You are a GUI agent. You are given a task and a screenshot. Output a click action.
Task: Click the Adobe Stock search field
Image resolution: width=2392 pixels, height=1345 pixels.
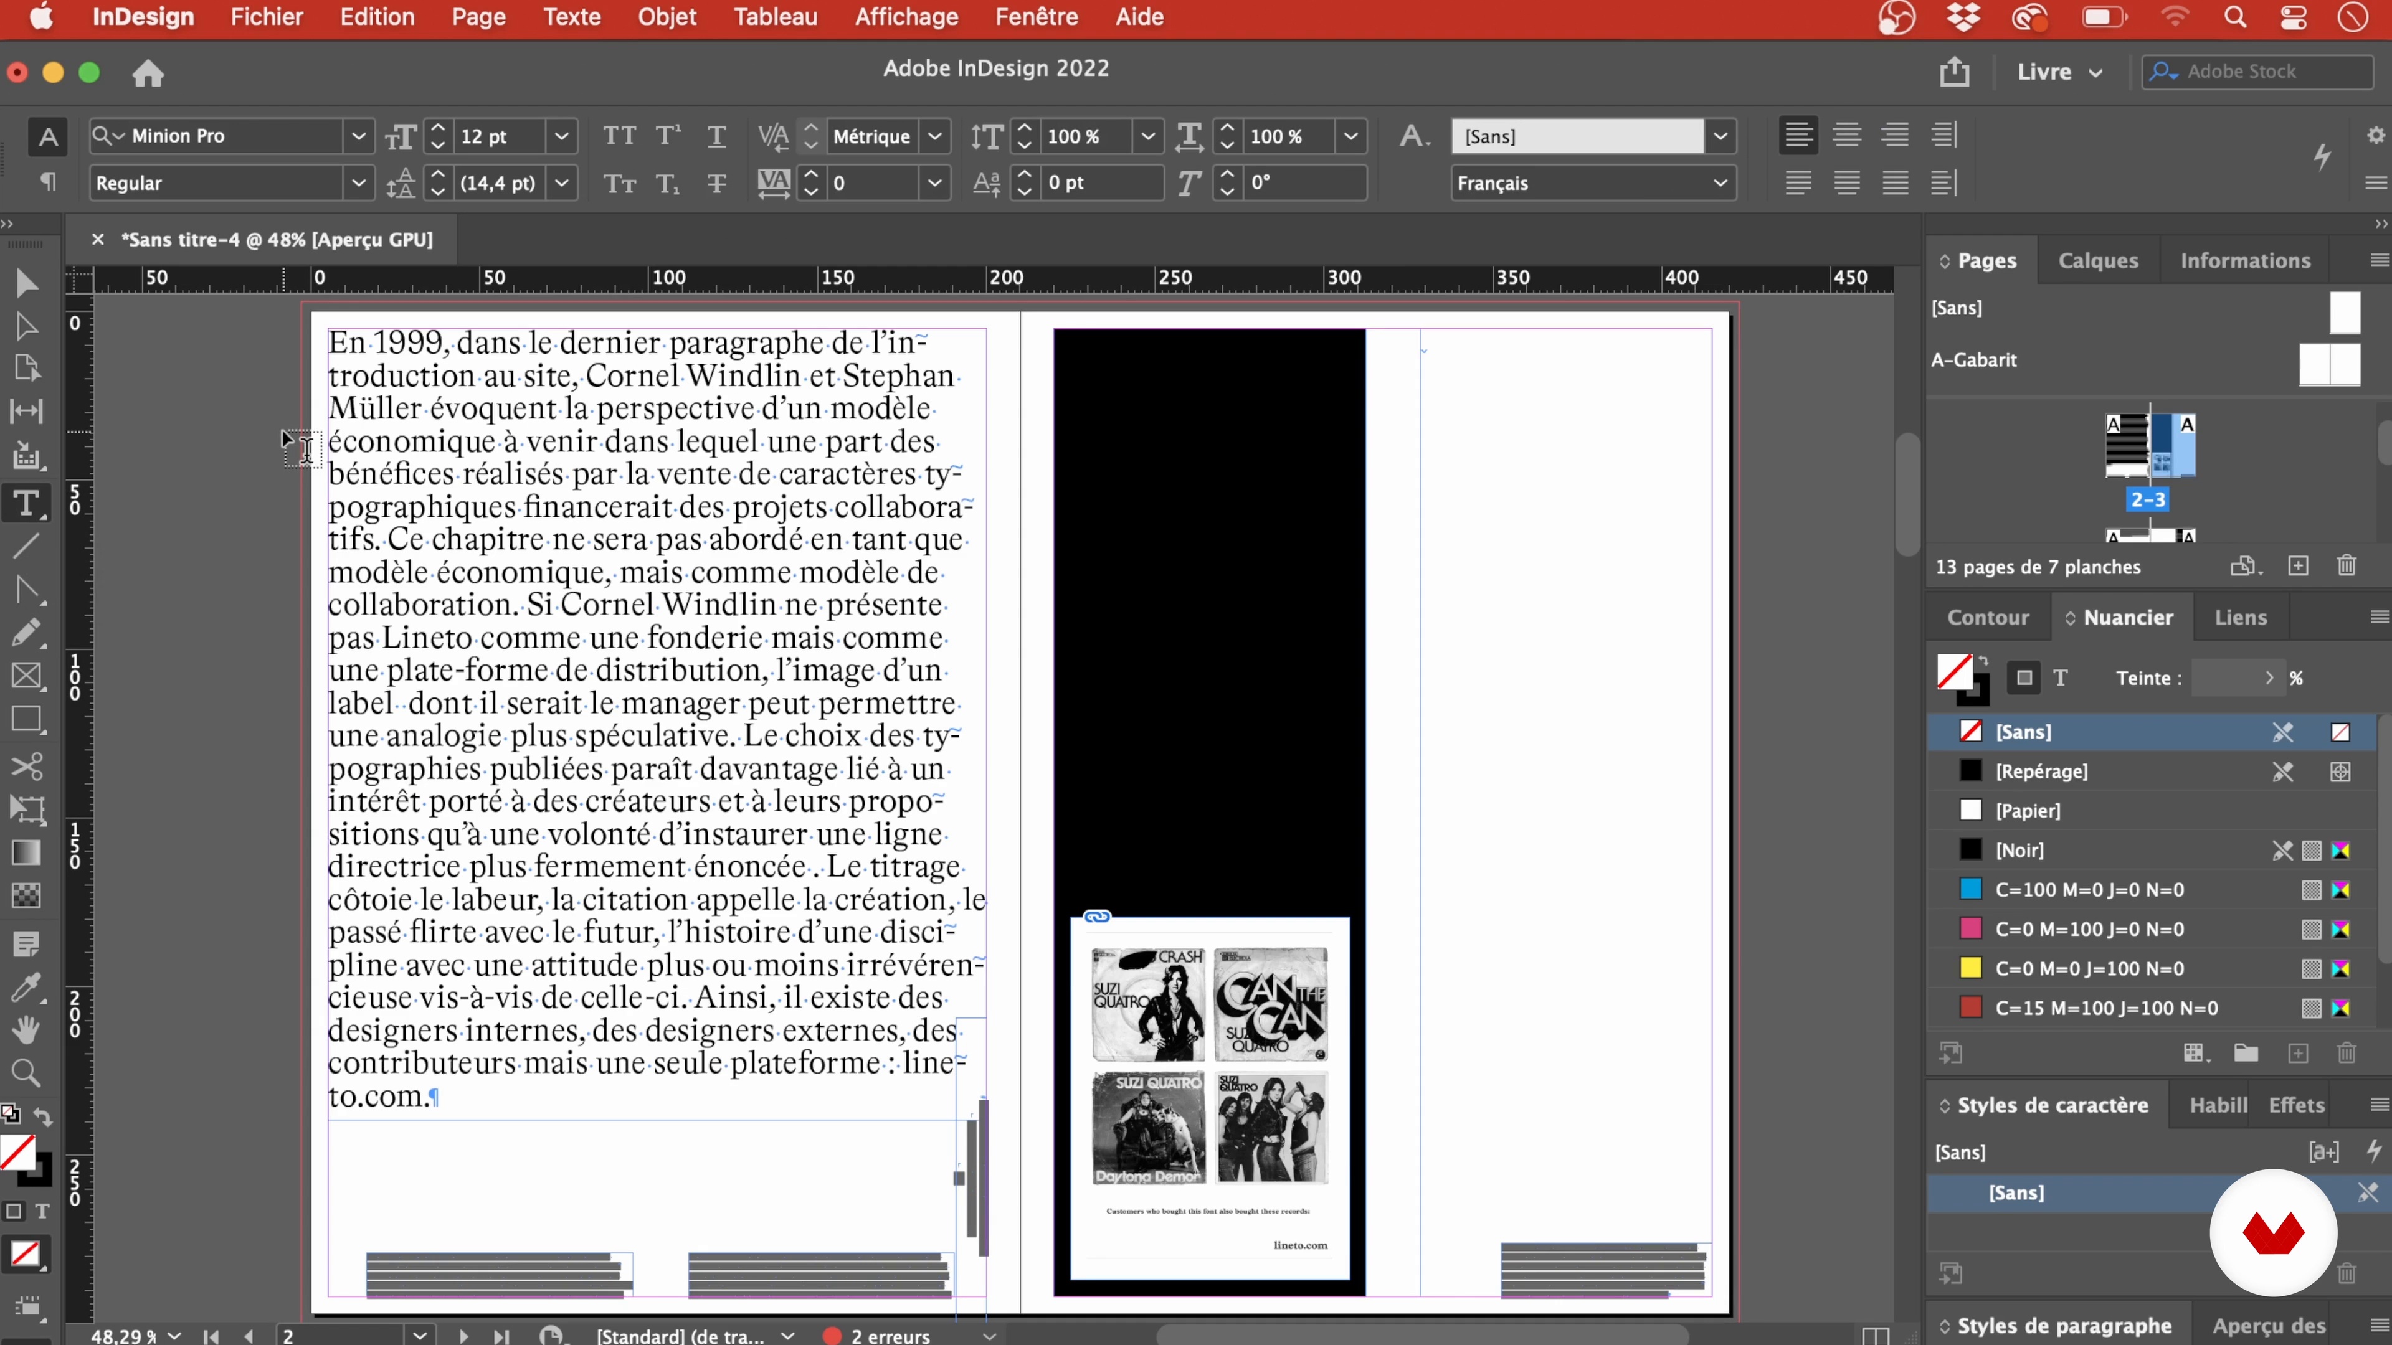click(2258, 72)
